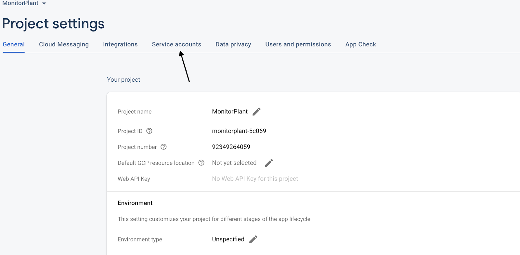Click the Project settings page heading

point(53,24)
